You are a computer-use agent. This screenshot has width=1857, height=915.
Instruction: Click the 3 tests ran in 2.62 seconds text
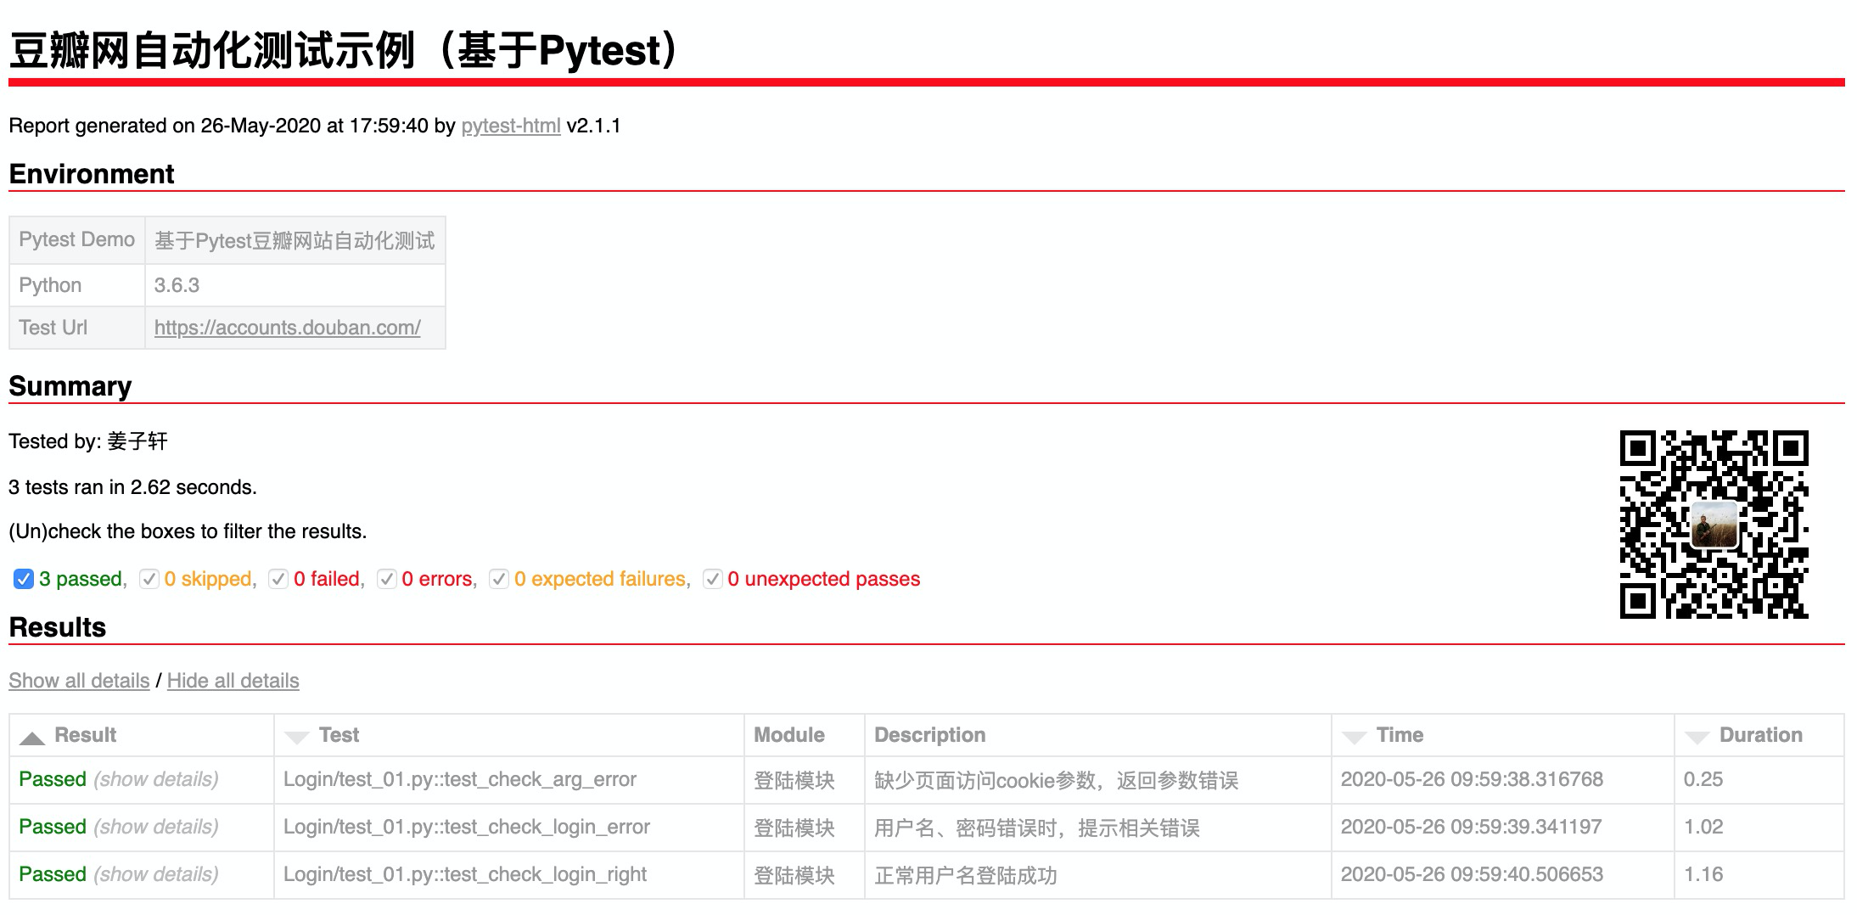tap(132, 487)
